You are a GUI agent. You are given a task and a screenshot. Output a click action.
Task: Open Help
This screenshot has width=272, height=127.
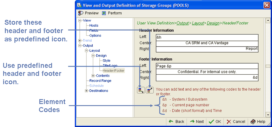click(x=258, y=122)
